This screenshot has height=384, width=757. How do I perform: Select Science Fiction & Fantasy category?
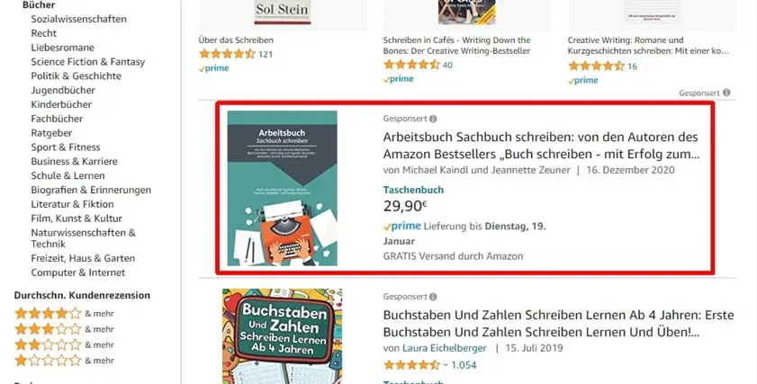click(88, 62)
